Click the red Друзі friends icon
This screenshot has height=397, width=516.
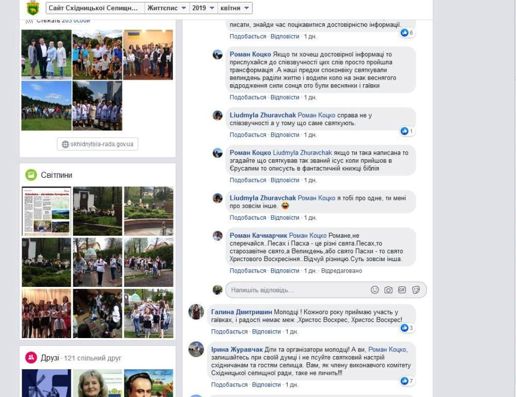coord(31,358)
